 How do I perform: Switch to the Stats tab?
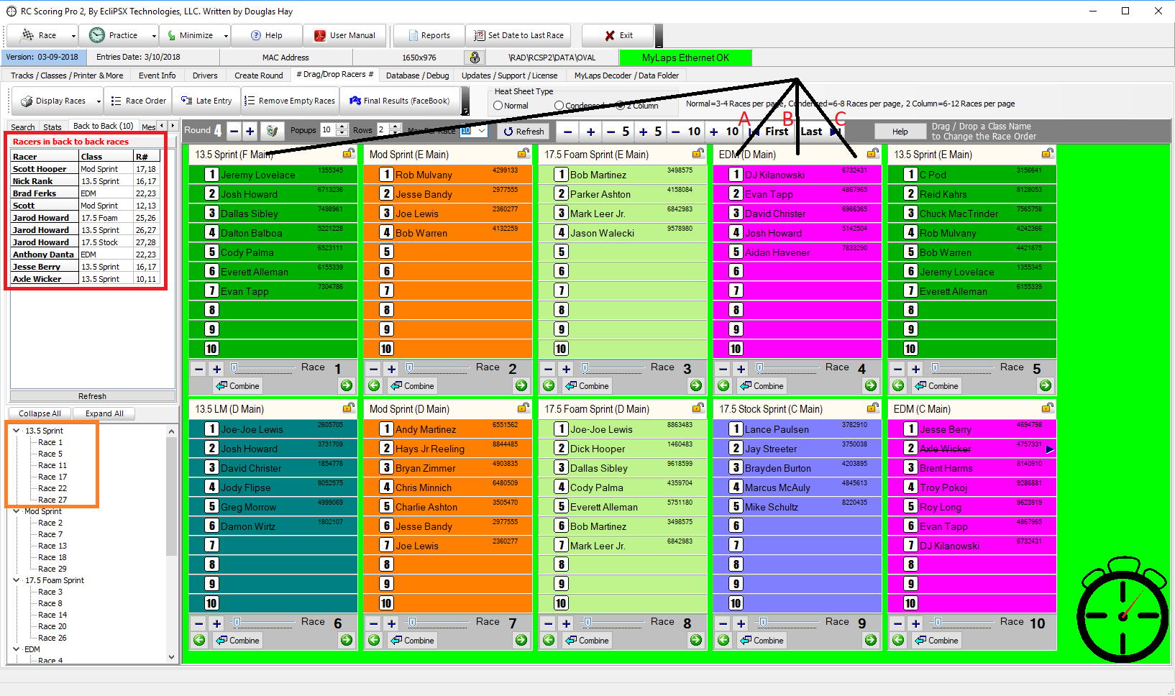(x=52, y=127)
